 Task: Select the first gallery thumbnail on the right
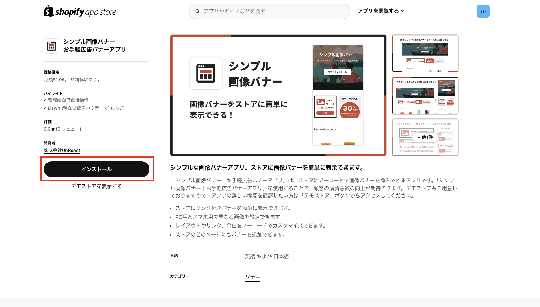[425, 53]
